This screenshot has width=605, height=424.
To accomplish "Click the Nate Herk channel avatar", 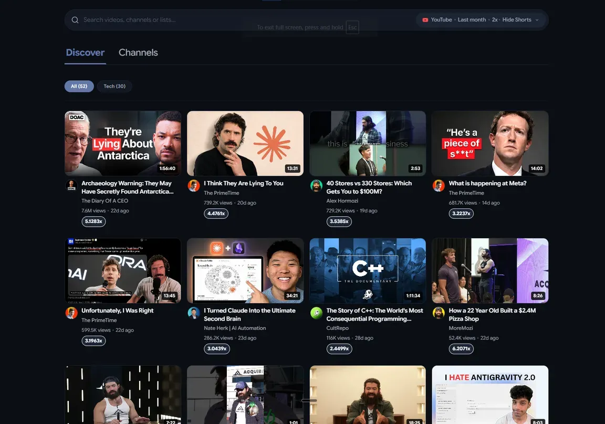I will click(194, 313).
